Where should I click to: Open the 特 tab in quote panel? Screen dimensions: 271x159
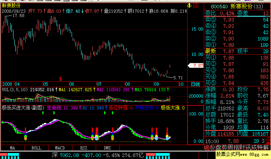pyautogui.click(x=260, y=148)
